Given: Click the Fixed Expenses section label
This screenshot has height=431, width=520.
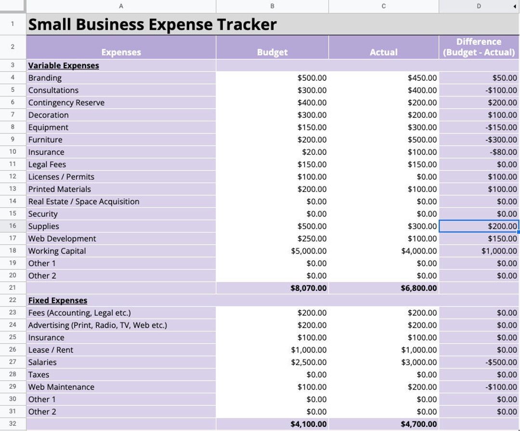Looking at the screenshot, I should (58, 301).
